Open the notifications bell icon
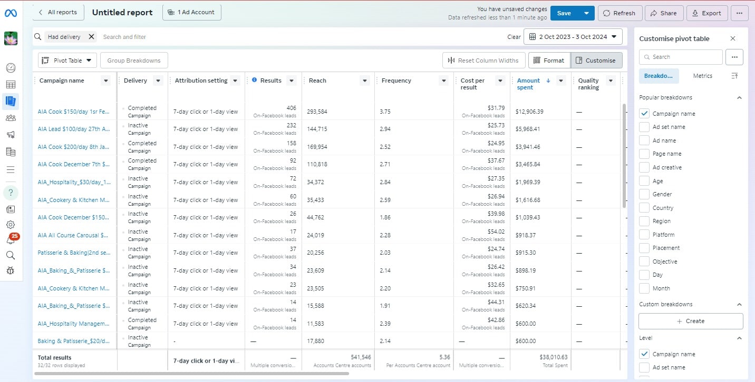This screenshot has height=382, width=755. click(11, 239)
